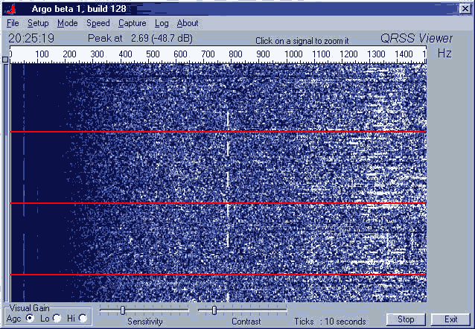This screenshot has width=475, height=329.
Task: Click the 'QRSS Viewer' title text
Action: (416, 39)
